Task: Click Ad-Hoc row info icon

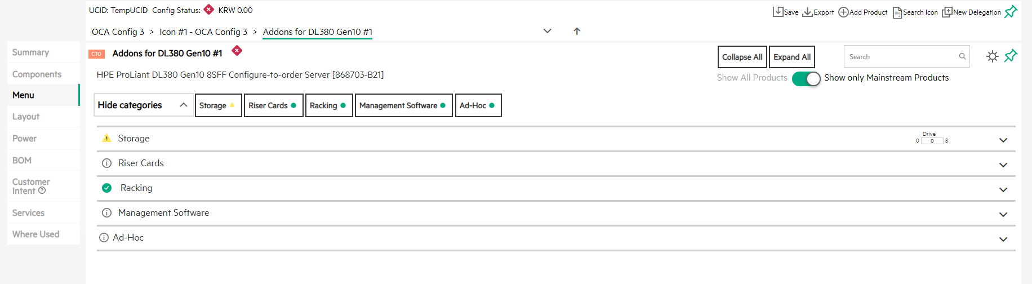Action: coord(104,238)
